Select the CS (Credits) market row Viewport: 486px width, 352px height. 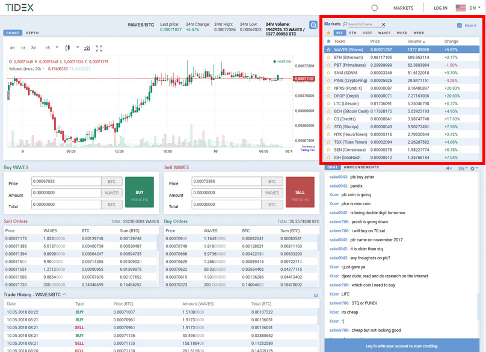402,119
